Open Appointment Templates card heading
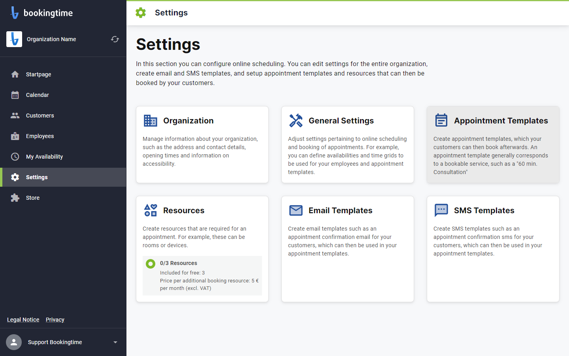 click(x=501, y=121)
